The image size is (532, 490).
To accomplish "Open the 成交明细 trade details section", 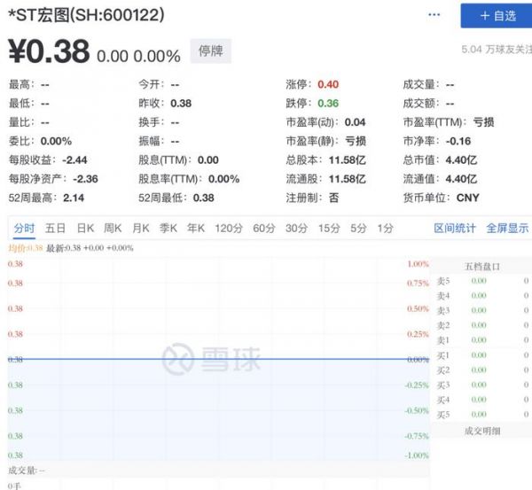I will pyautogui.click(x=482, y=431).
